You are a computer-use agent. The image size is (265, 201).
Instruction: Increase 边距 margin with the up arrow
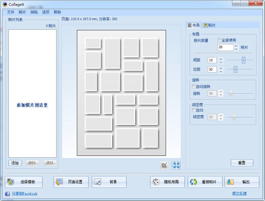pos(221,68)
